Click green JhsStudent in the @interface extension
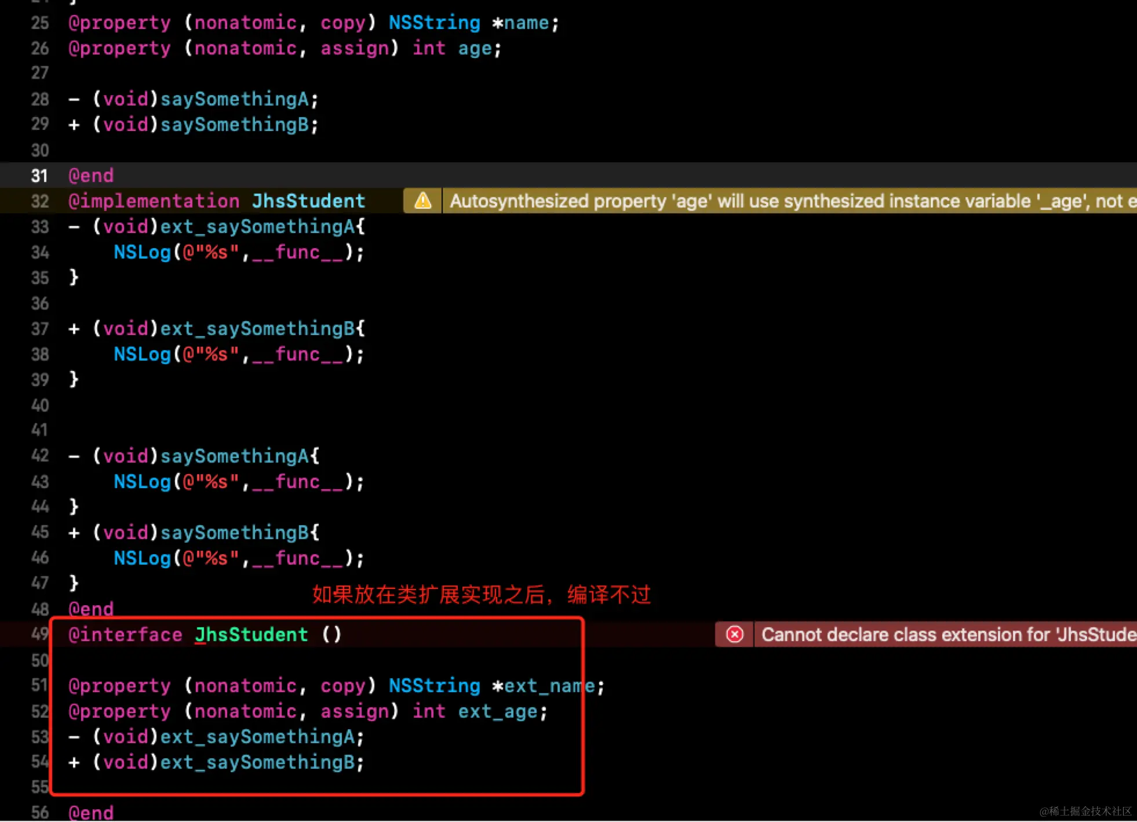Screen dimensions: 1137x822 [251, 635]
